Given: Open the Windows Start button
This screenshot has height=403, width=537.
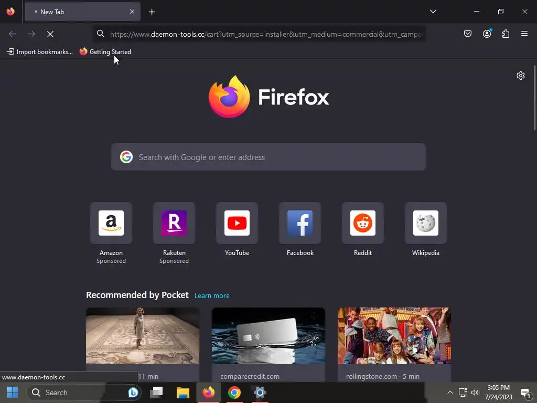Looking at the screenshot, I should tap(13, 393).
